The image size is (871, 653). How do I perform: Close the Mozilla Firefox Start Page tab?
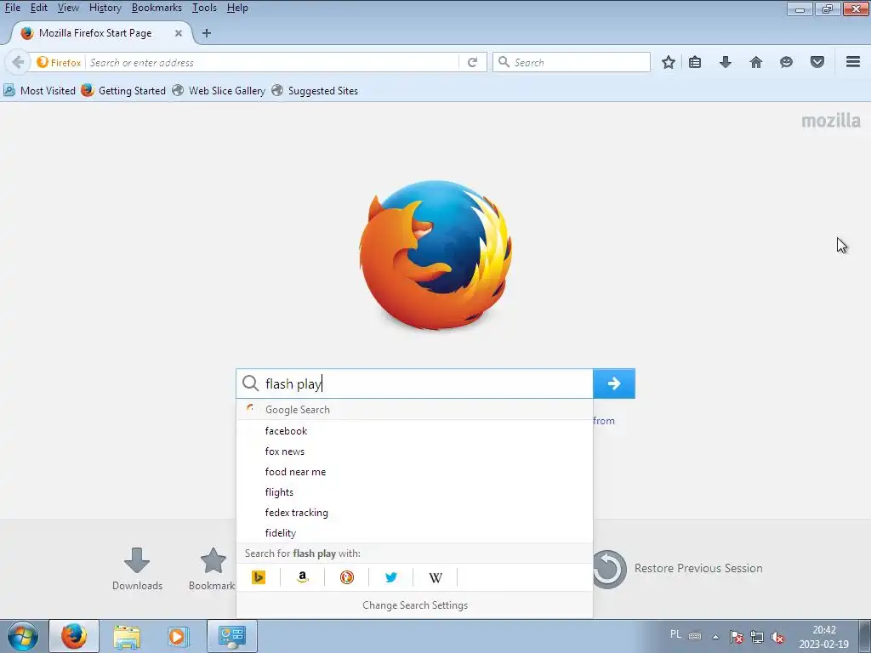(x=179, y=33)
